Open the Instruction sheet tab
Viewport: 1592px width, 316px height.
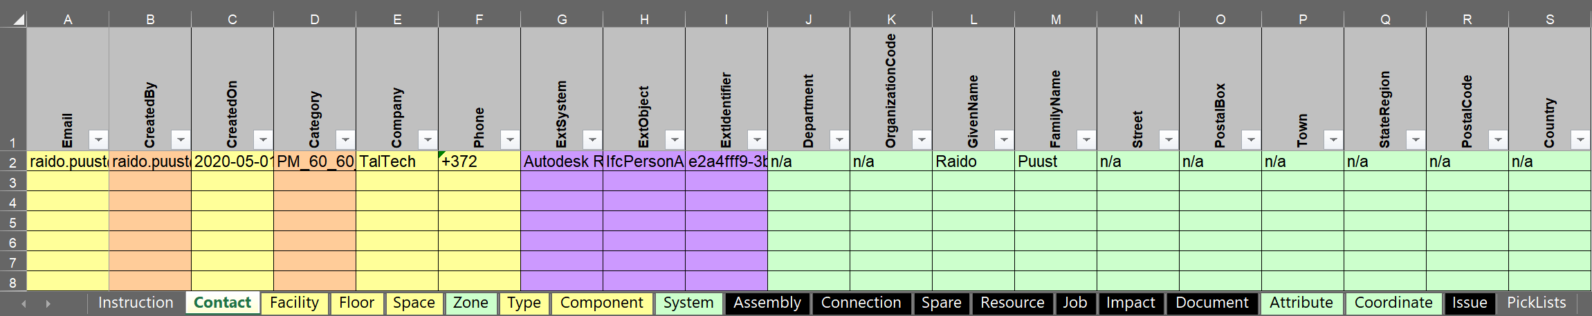click(x=136, y=303)
